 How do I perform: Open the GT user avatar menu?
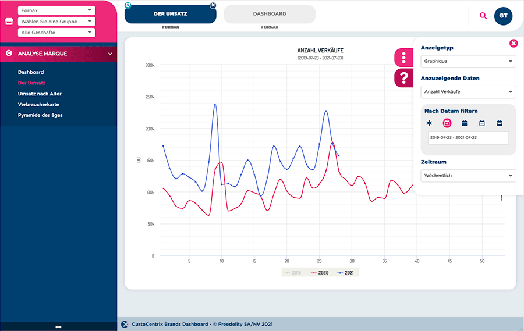pos(503,16)
